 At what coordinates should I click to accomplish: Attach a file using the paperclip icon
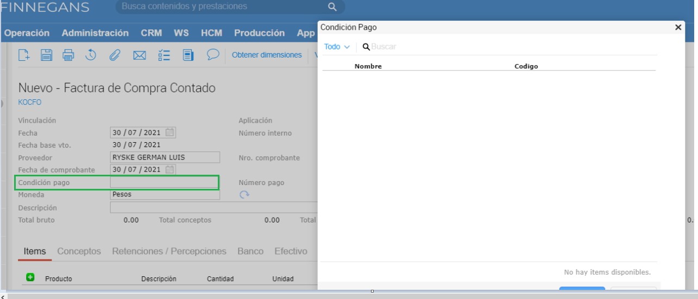click(114, 55)
